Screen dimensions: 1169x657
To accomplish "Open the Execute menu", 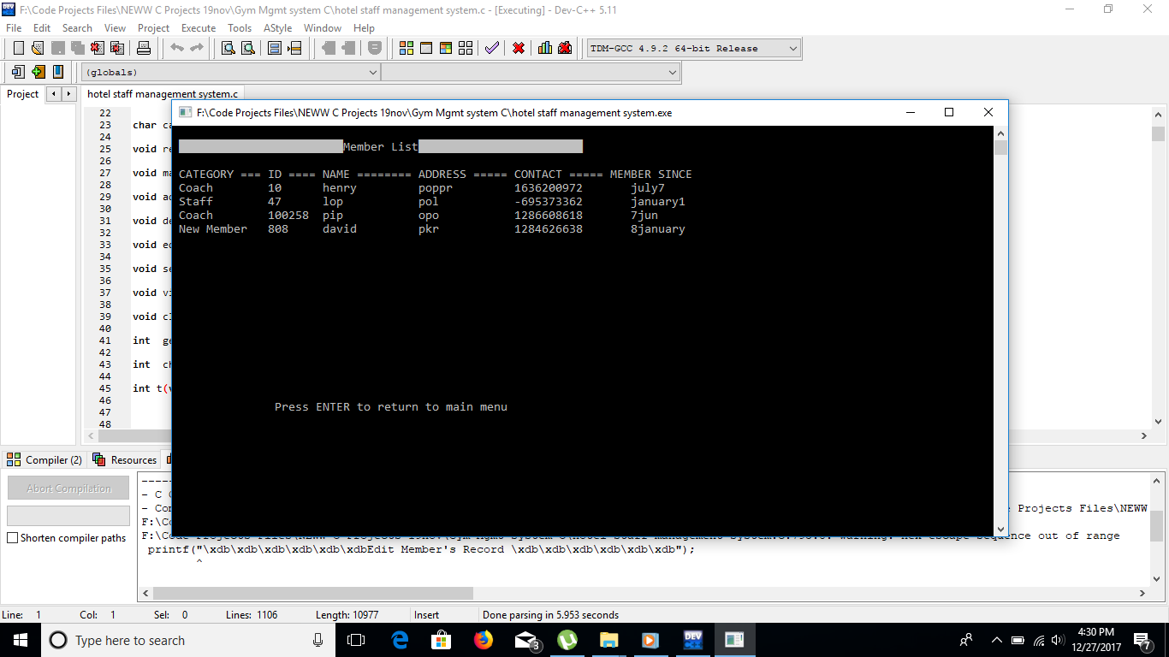I will click(x=198, y=27).
